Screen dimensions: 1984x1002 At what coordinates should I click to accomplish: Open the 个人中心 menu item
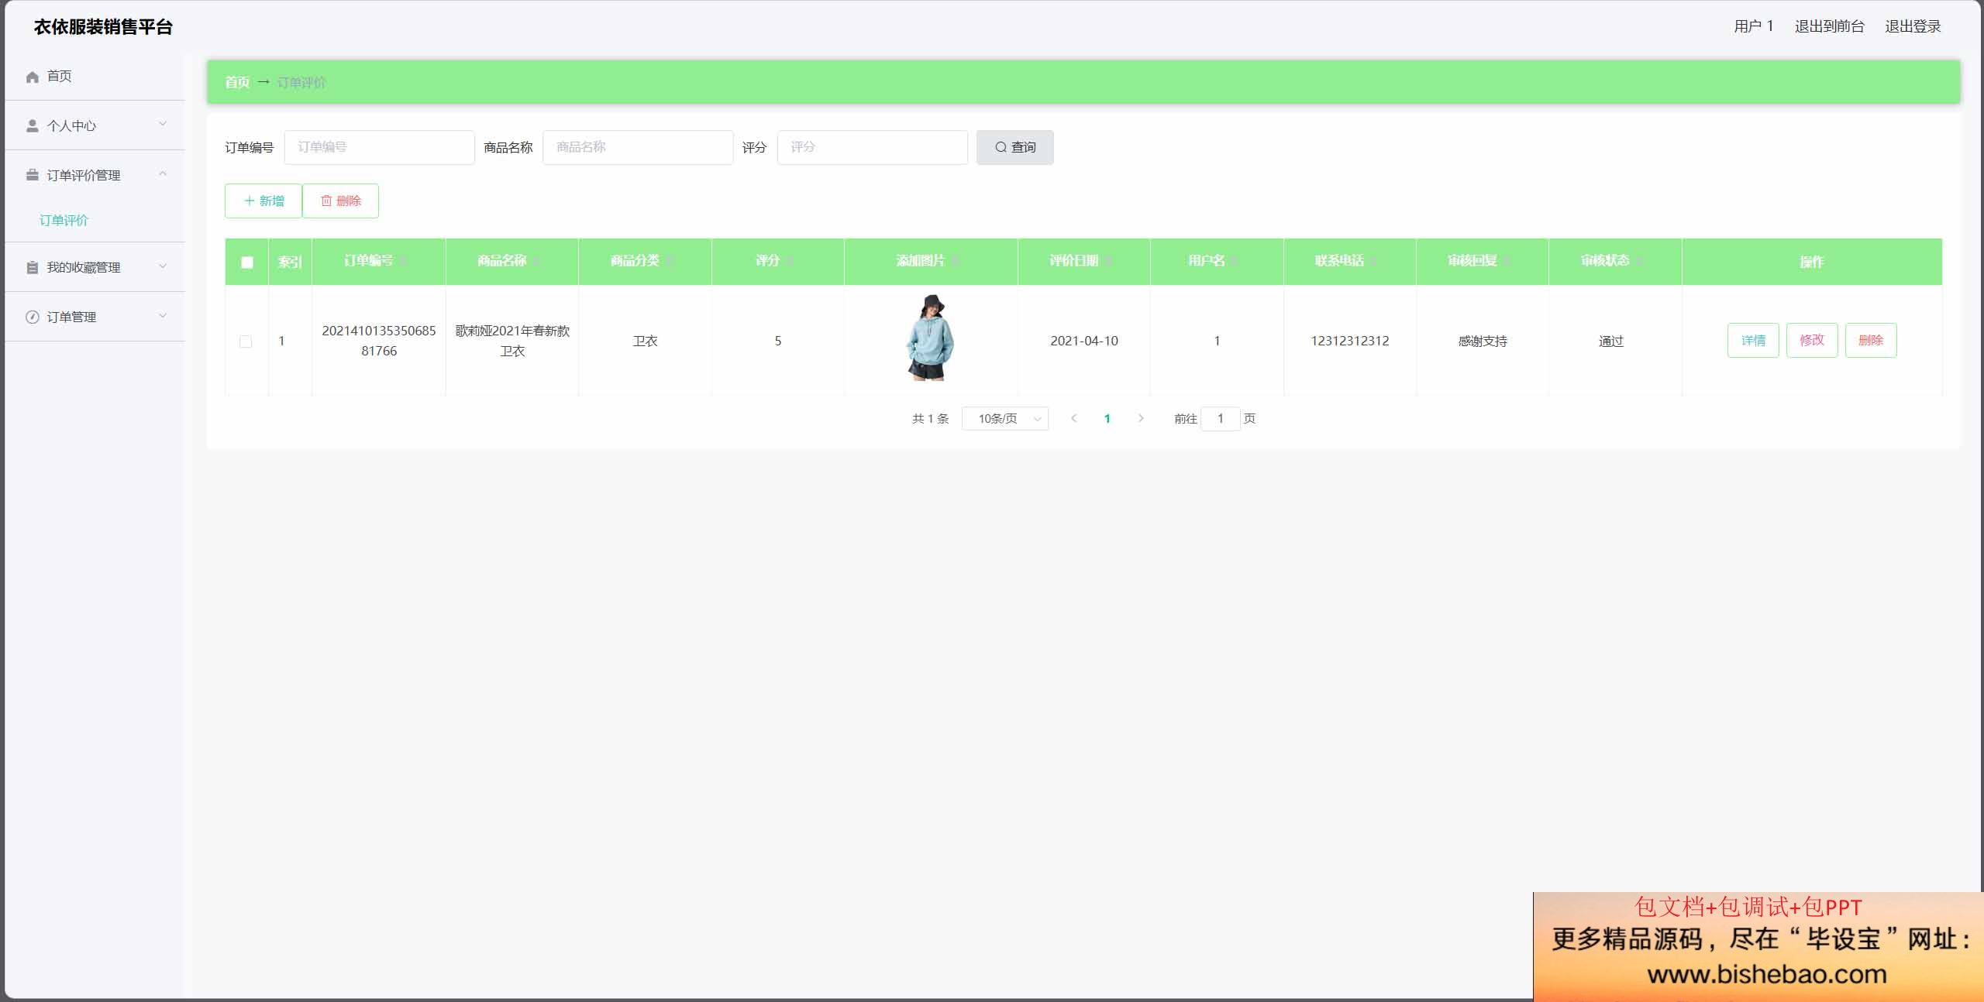tap(95, 125)
